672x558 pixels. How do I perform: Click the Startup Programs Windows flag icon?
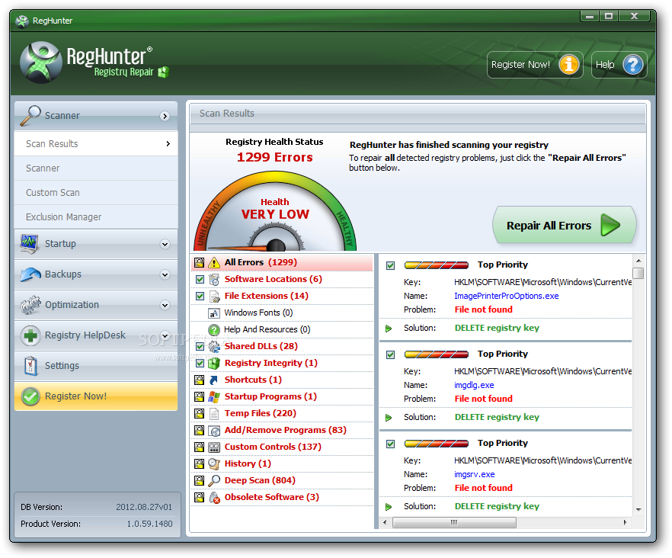(x=214, y=396)
